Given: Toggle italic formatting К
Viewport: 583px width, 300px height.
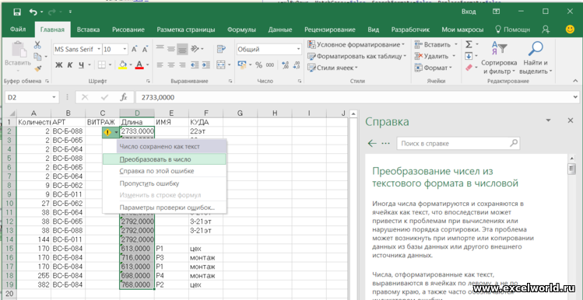Looking at the screenshot, I should 70,65.
